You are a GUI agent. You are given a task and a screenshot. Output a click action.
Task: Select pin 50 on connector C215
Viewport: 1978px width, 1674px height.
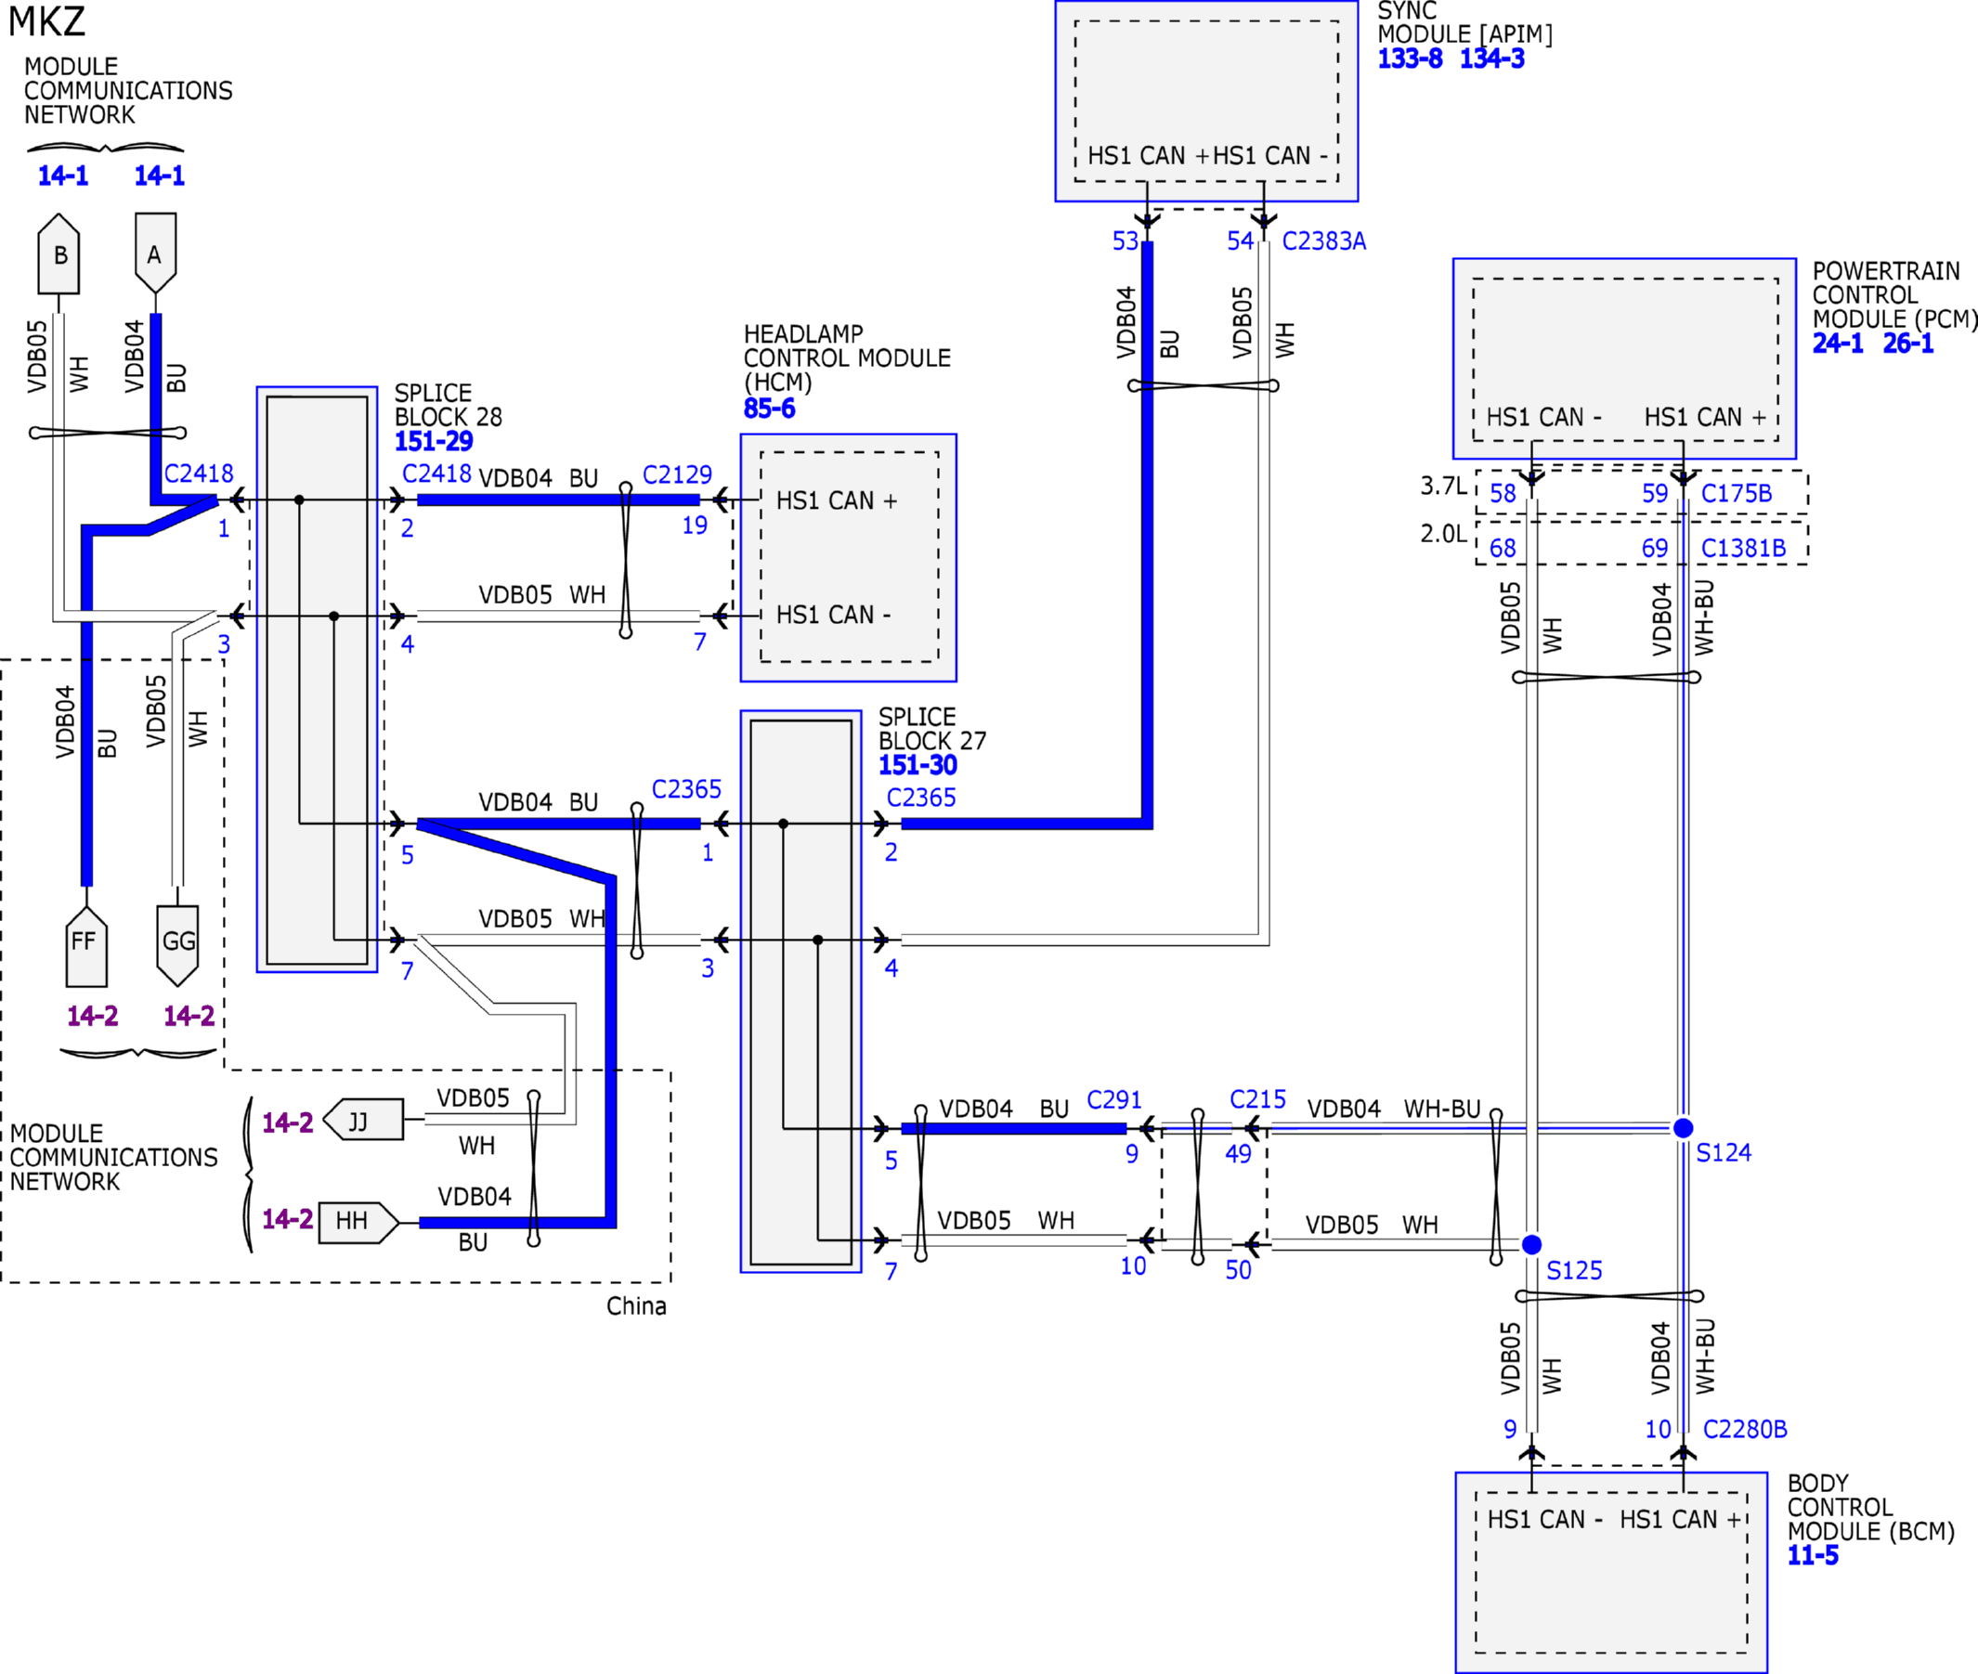1239,1270
